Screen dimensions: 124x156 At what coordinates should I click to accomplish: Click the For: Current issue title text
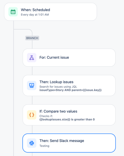coord(54,58)
